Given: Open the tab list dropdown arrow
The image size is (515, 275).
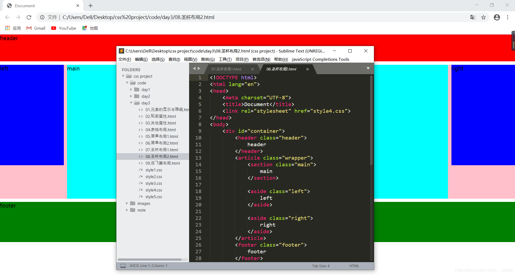Looking at the screenshot, I should point(368,69).
